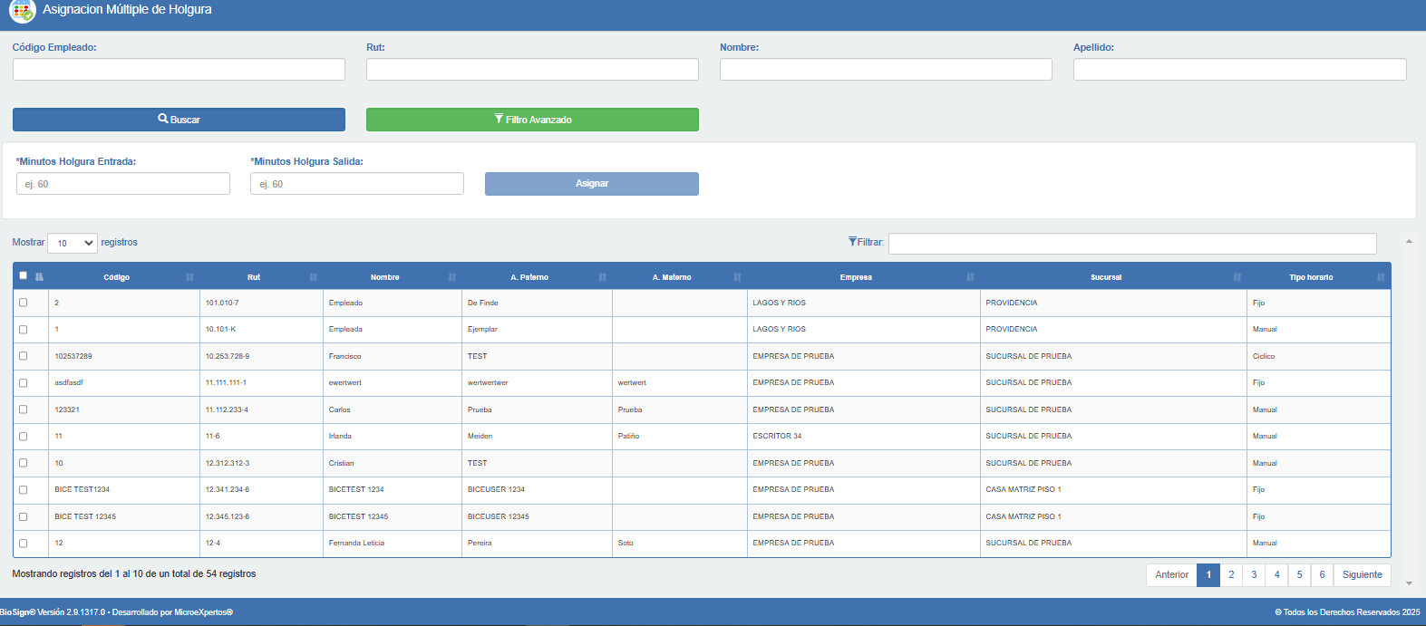Click the Siguiente pagination button

tap(1362, 574)
